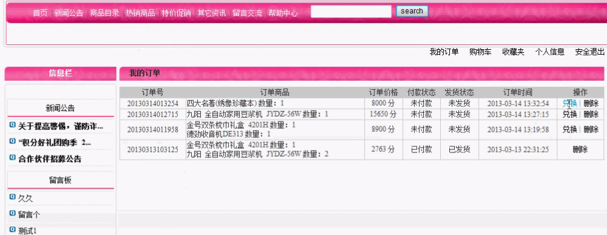Screen dimensions: 607x235
Task: Go to 商品目录 menu item
Action: 105,13
